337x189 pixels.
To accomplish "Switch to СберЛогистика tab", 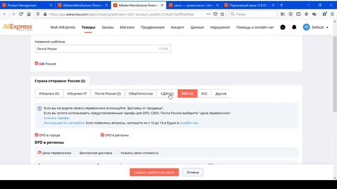I will 141,93.
